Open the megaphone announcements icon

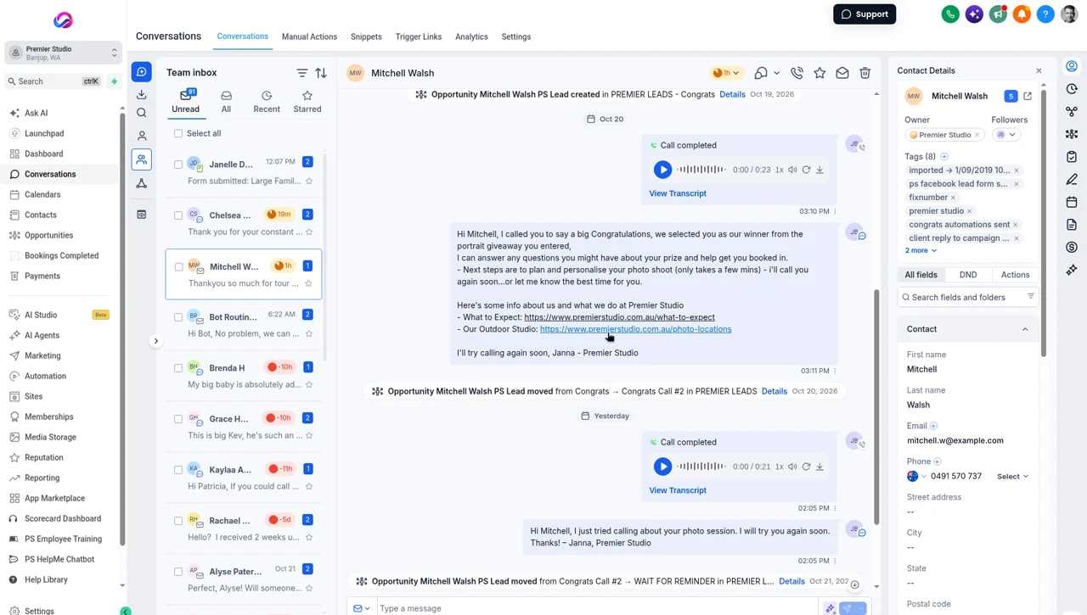click(998, 14)
